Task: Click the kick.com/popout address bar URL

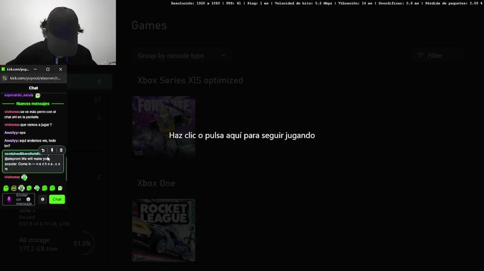Action: click(x=35, y=78)
